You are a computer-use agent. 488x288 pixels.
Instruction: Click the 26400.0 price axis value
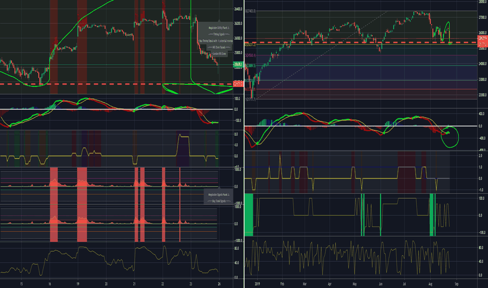click(x=238, y=9)
